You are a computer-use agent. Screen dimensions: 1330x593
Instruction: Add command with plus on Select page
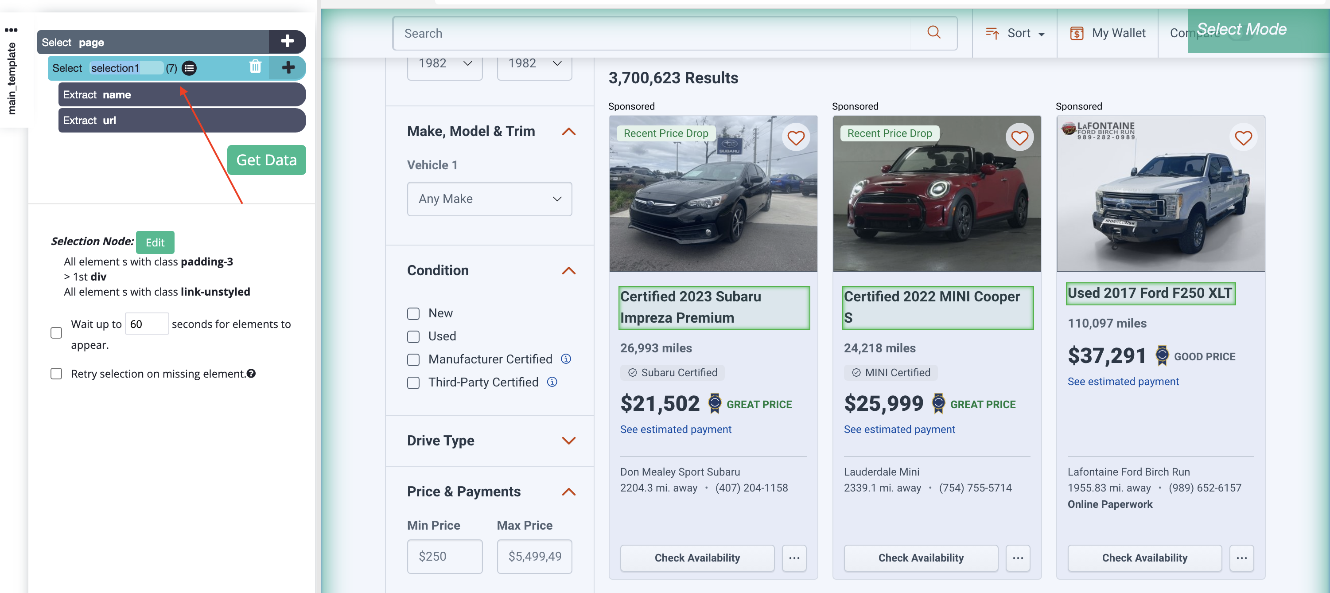tap(287, 41)
